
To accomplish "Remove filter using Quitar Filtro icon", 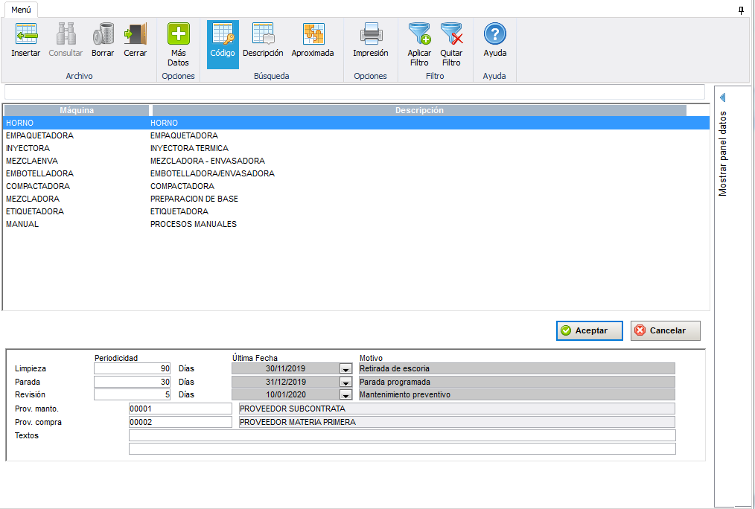I will pyautogui.click(x=451, y=34).
